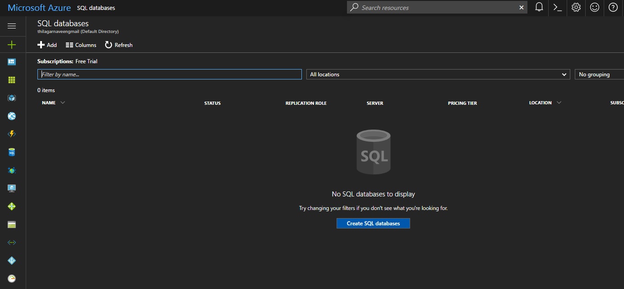The height and width of the screenshot is (289, 624).
Task: Open the Cloud Shell terminal icon
Action: (x=557, y=8)
